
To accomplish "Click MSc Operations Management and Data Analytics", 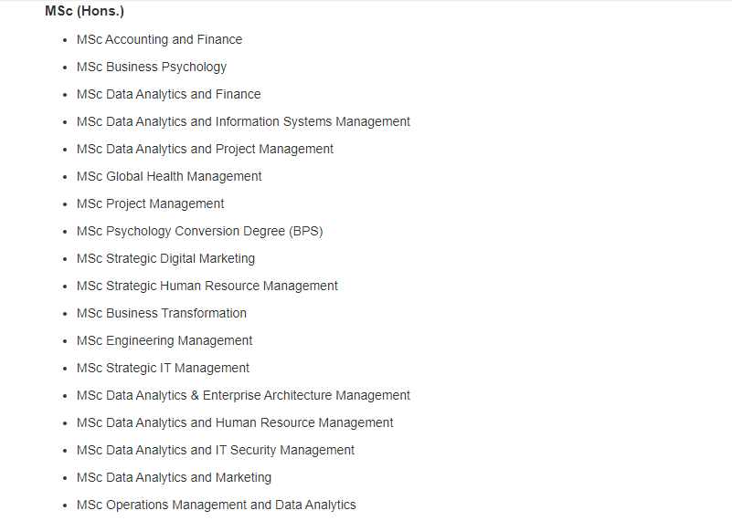I will [x=217, y=505].
